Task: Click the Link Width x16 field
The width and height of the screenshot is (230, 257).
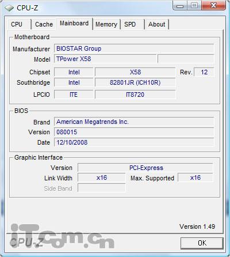Action: [102, 178]
